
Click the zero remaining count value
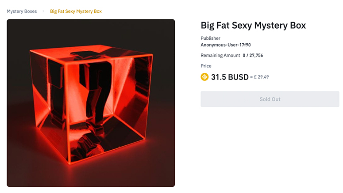click(244, 55)
